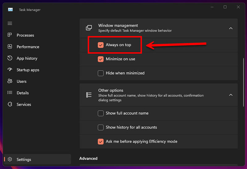Minimize the Task Manager window
The image size is (247, 169).
(212, 7)
